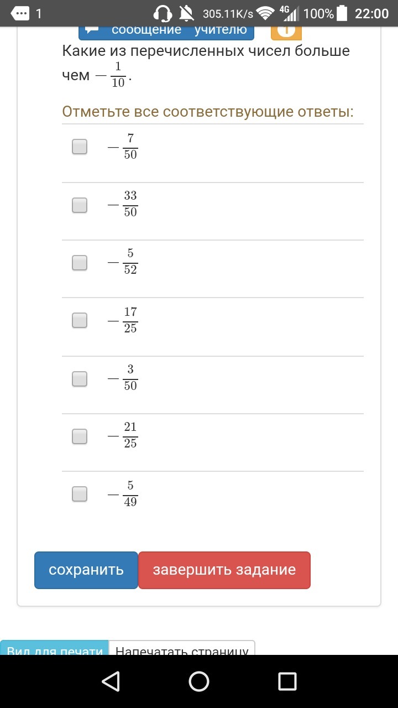Tap the battery icon in status bar

(343, 13)
